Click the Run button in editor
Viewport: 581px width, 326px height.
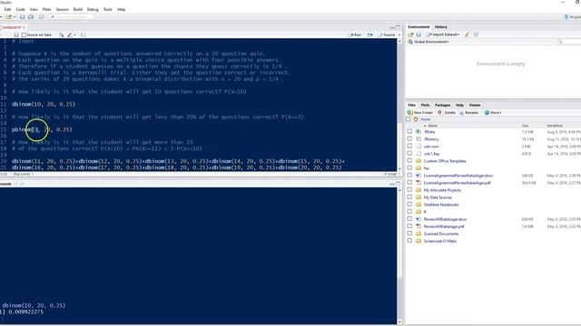pyautogui.click(x=355, y=34)
